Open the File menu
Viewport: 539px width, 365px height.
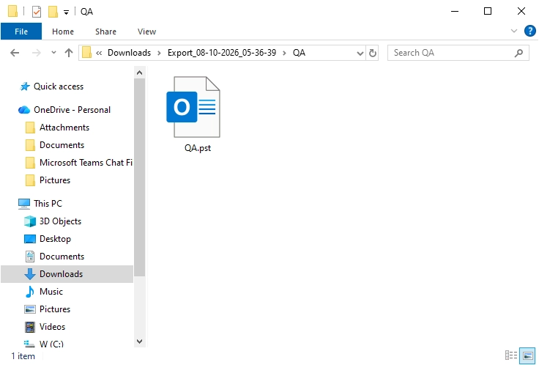(21, 32)
